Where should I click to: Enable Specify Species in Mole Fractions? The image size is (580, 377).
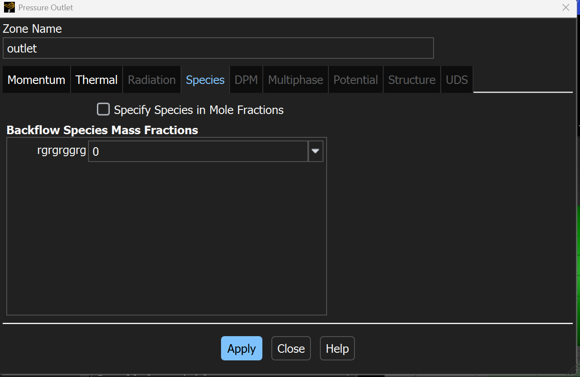[103, 110]
